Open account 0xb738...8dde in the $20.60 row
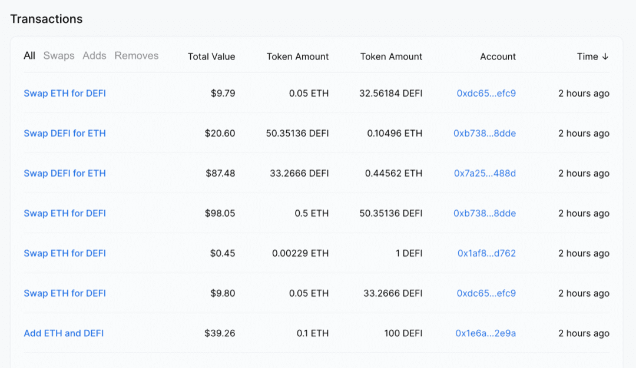 (x=484, y=133)
